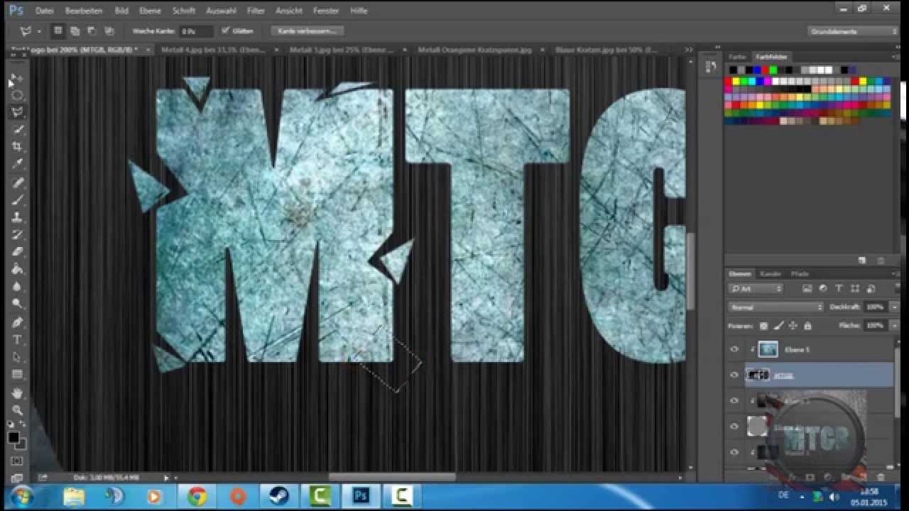The height and width of the screenshot is (511, 909).
Task: Toggle visibility of the gray thumbnail layer
Action: [x=734, y=426]
